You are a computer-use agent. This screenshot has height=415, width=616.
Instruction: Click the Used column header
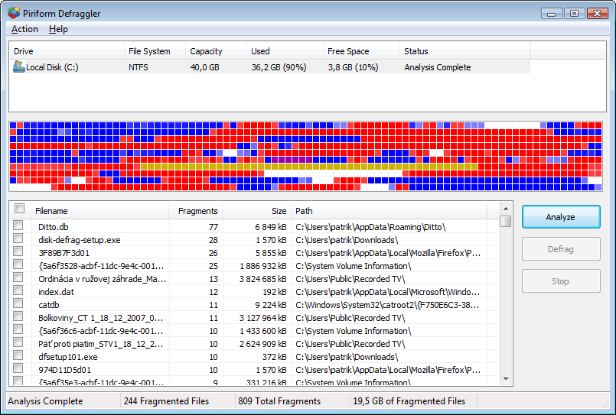point(285,51)
